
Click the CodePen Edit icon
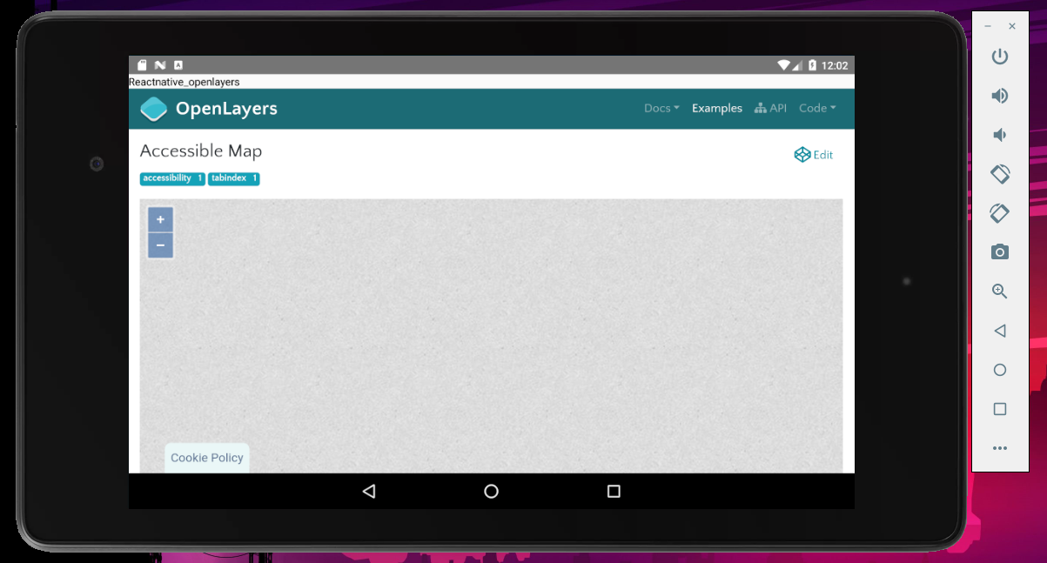point(802,155)
